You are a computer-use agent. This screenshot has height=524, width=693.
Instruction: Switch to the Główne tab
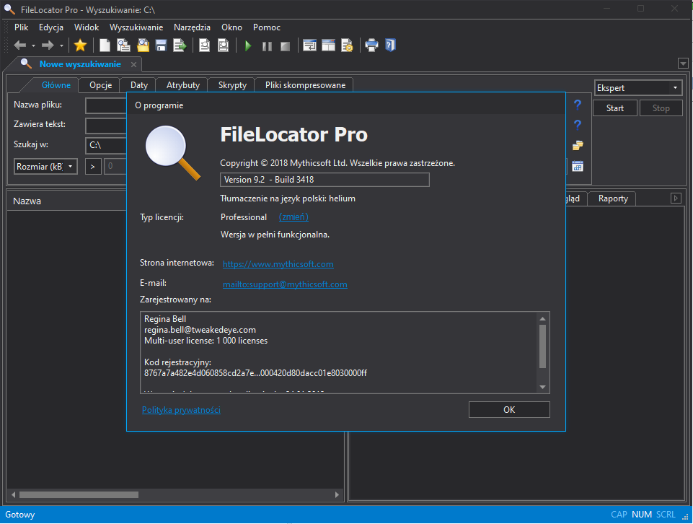56,85
